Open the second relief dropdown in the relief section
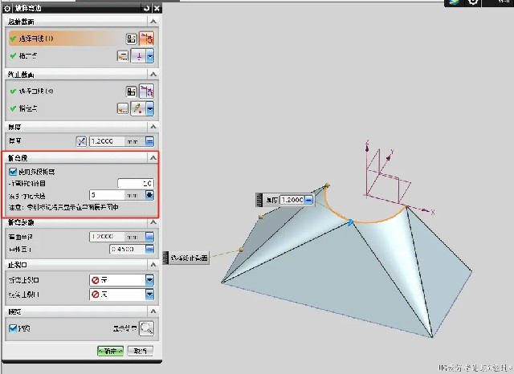Screen dimensions: 514x374 (149, 294)
